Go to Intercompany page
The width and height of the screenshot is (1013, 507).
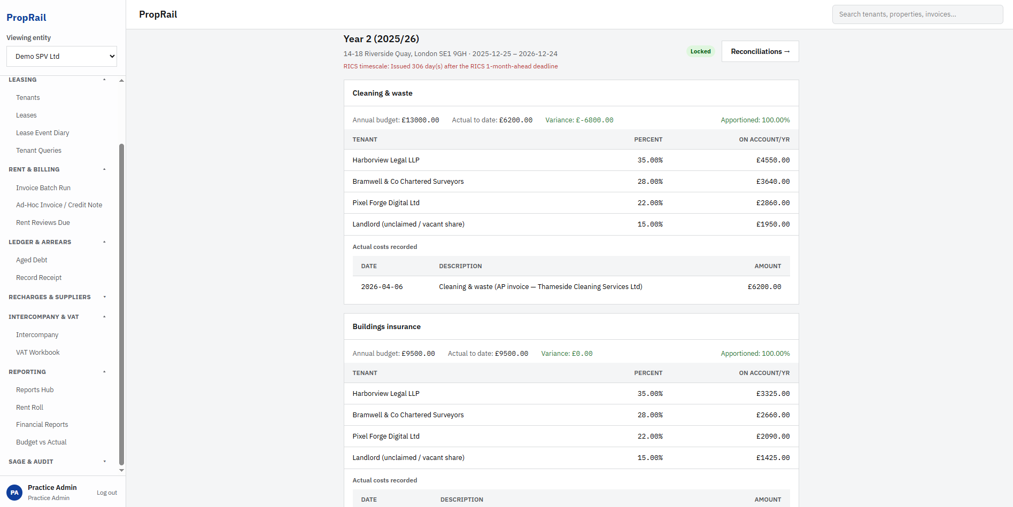pyautogui.click(x=37, y=335)
